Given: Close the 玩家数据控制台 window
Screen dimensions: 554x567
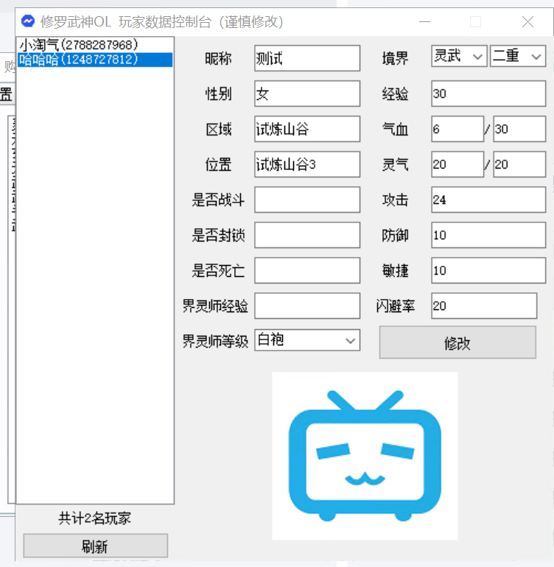Looking at the screenshot, I should click(527, 22).
